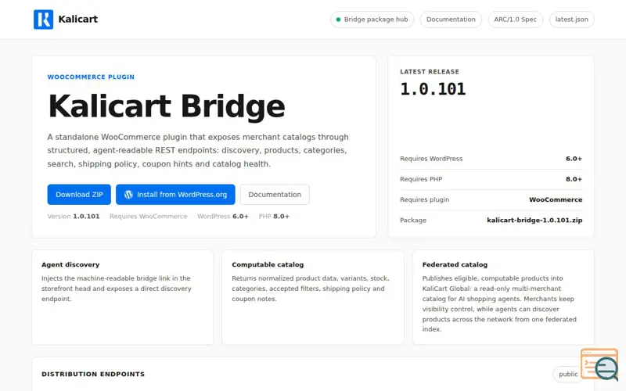
Task: Click the Requires plugin row label
Action: point(424,199)
